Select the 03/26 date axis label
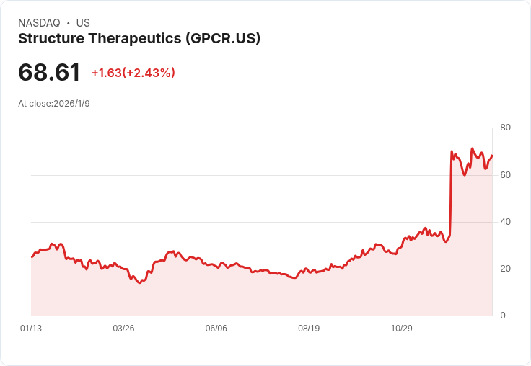 [x=123, y=329]
